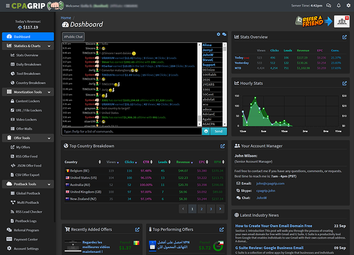354x255 pixels.
Task: Go to page 2 of country breakdown
Action: (x=201, y=209)
